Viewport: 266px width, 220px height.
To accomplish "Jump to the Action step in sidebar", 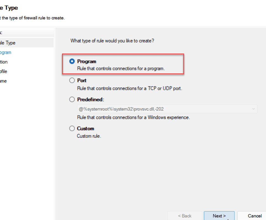I will click(x=4, y=62).
